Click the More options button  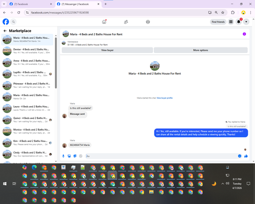click(200, 50)
